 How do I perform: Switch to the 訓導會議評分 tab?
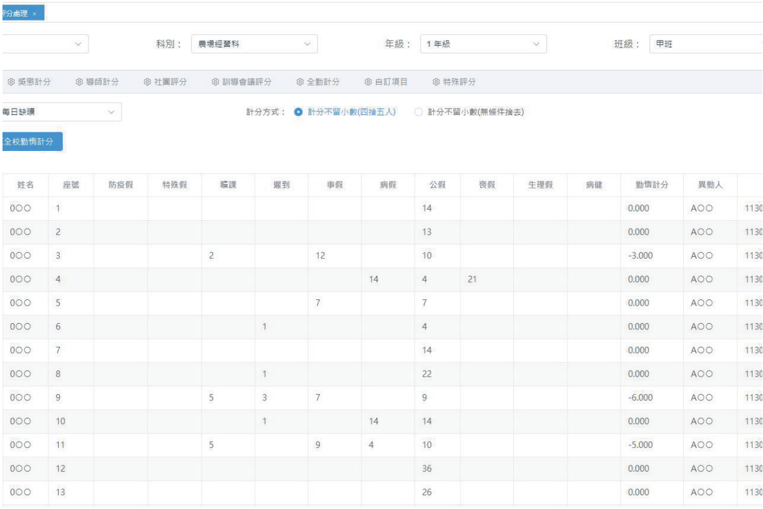(242, 82)
